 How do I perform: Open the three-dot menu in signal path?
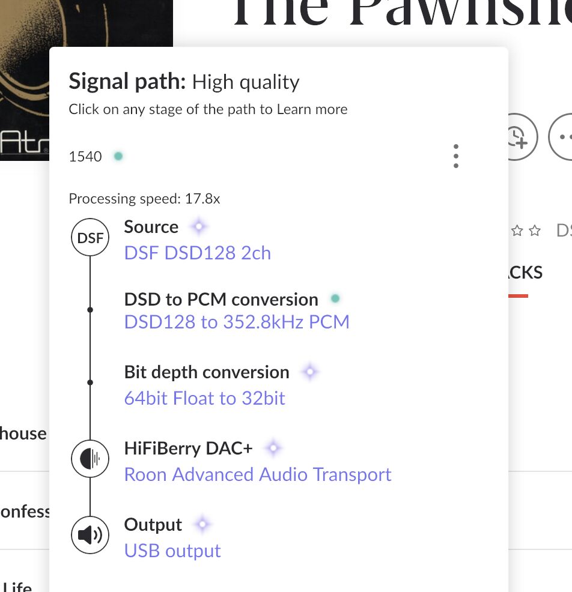coord(456,156)
